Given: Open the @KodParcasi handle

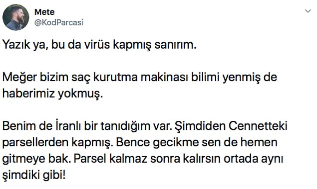Looking at the screenshot, I should click(59, 22).
